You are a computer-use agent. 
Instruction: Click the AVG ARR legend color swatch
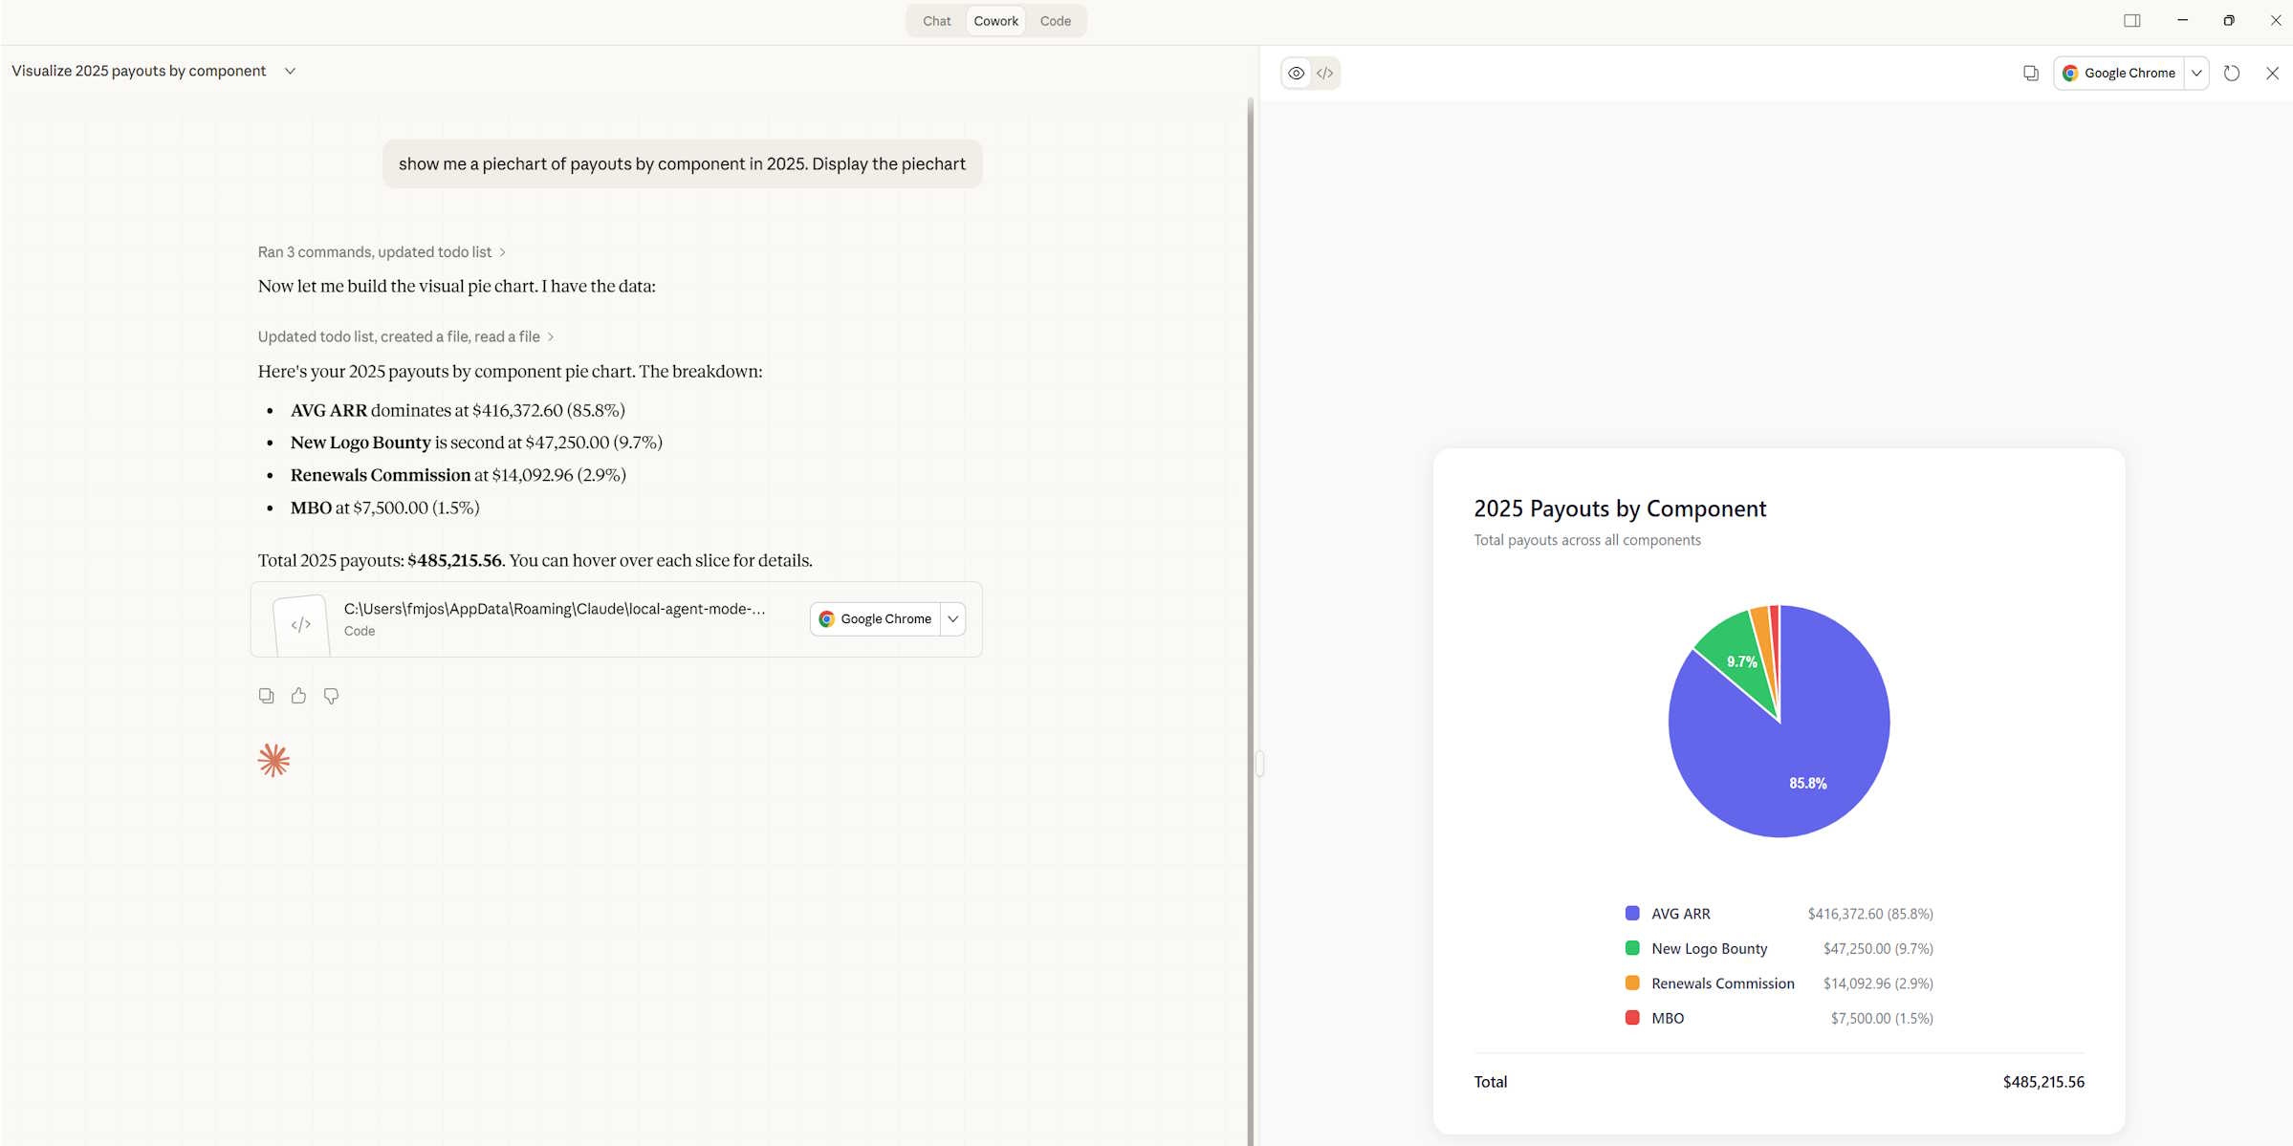point(1632,914)
